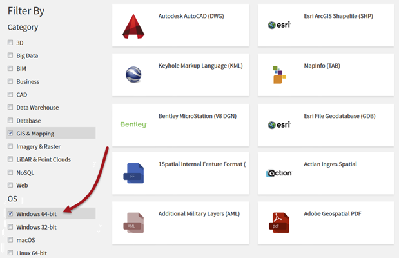Click the esri logo on Shapefile card

pyautogui.click(x=279, y=25)
